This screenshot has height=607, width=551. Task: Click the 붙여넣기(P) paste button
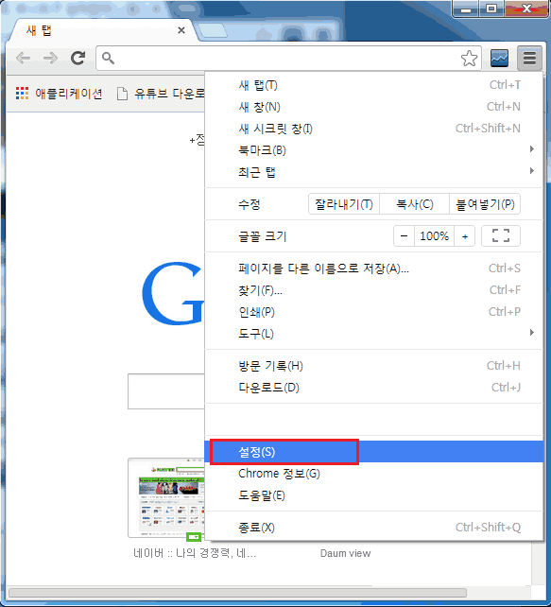pos(485,204)
